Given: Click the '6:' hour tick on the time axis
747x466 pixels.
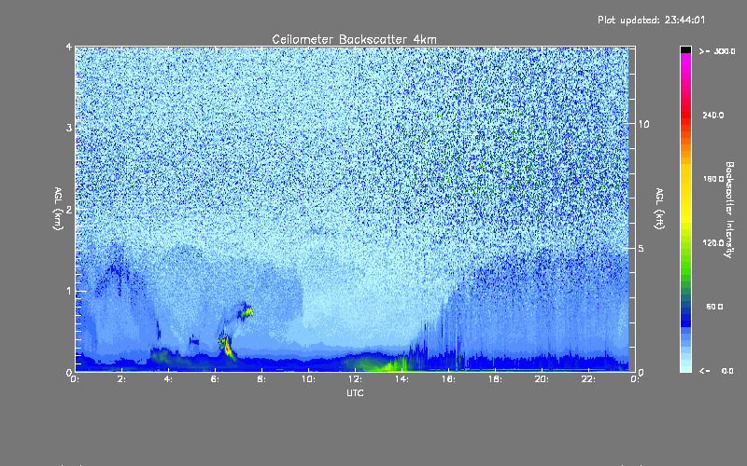Looking at the screenshot, I should pyautogui.click(x=215, y=379).
